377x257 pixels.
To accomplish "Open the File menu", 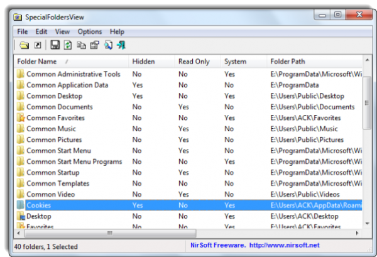I will (23, 31).
